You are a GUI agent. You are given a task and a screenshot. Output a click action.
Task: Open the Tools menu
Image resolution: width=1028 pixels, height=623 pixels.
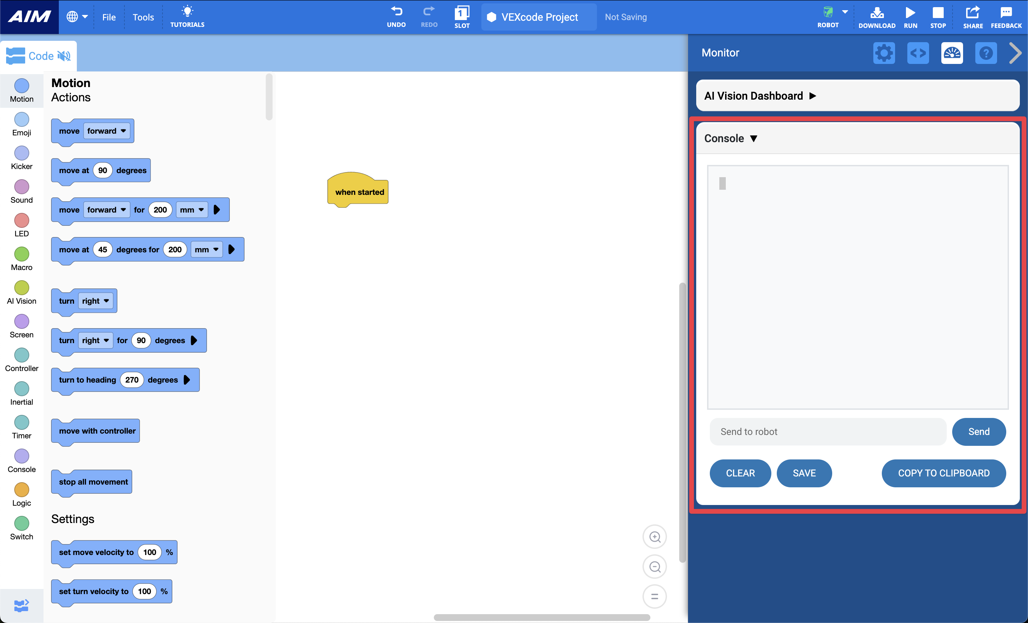[143, 17]
